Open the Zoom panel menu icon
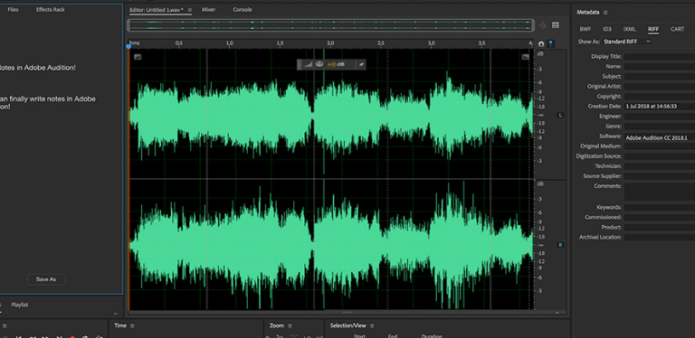The height and width of the screenshot is (338, 695). tap(290, 325)
